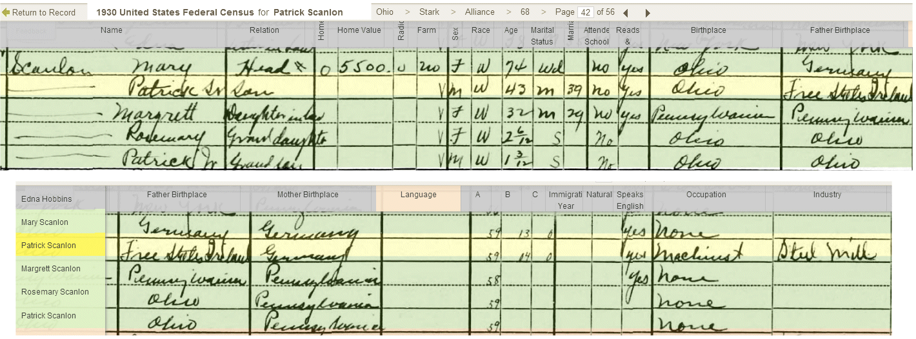Click the Occupation column header
This screenshot has width=916, height=339.
706,195
